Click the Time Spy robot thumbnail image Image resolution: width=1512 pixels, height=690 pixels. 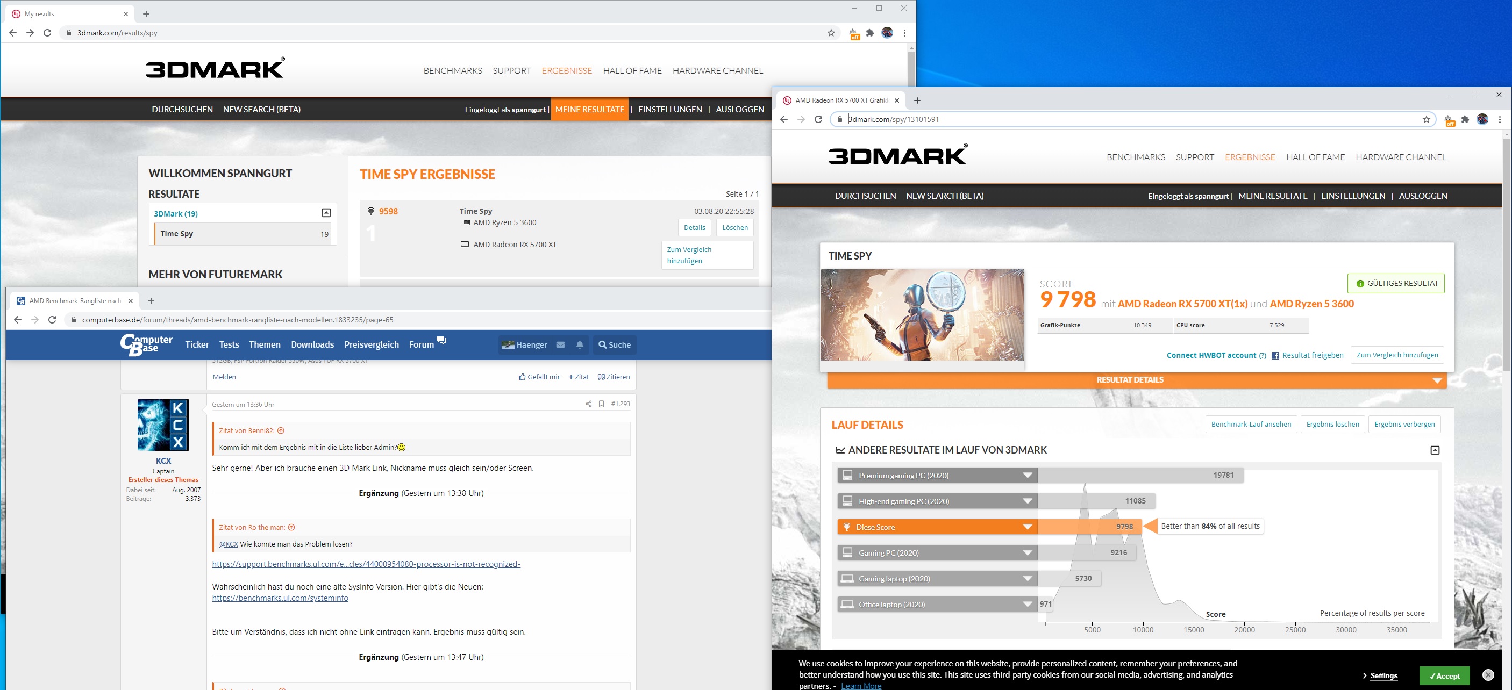pos(922,315)
